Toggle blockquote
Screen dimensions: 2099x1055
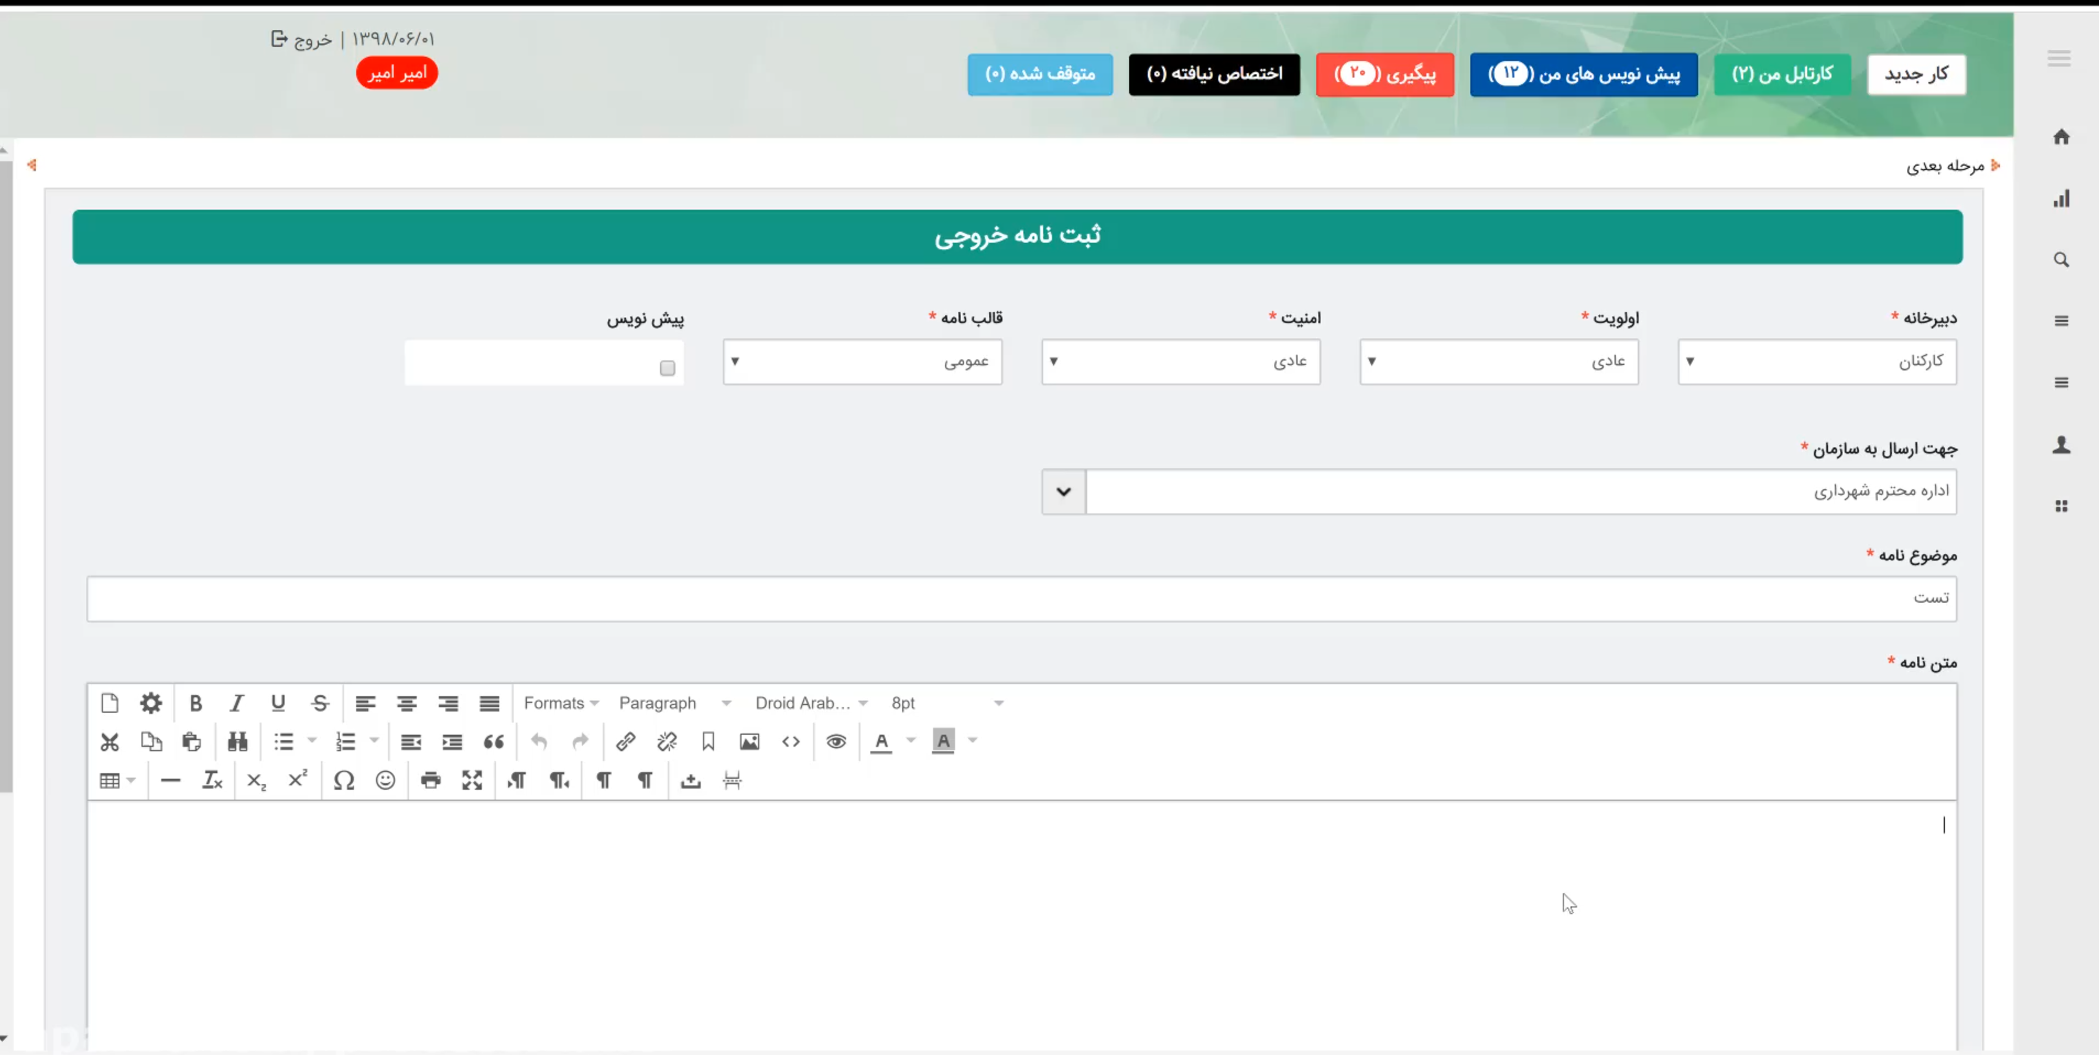494,741
